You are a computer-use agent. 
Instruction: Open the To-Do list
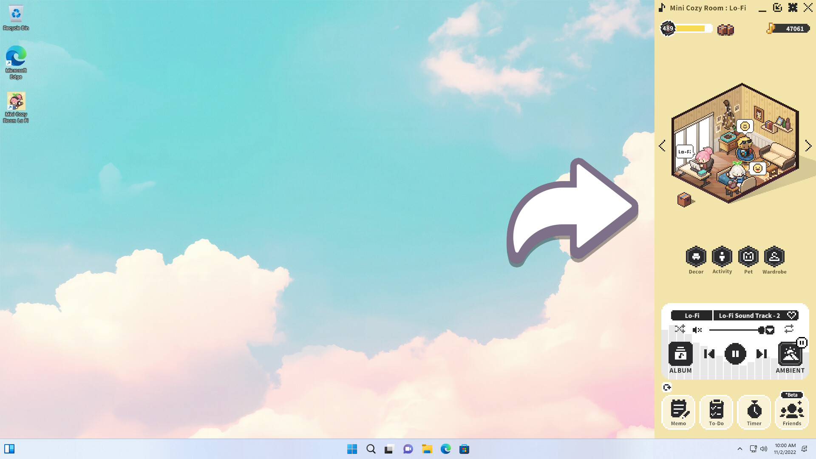[x=716, y=411]
